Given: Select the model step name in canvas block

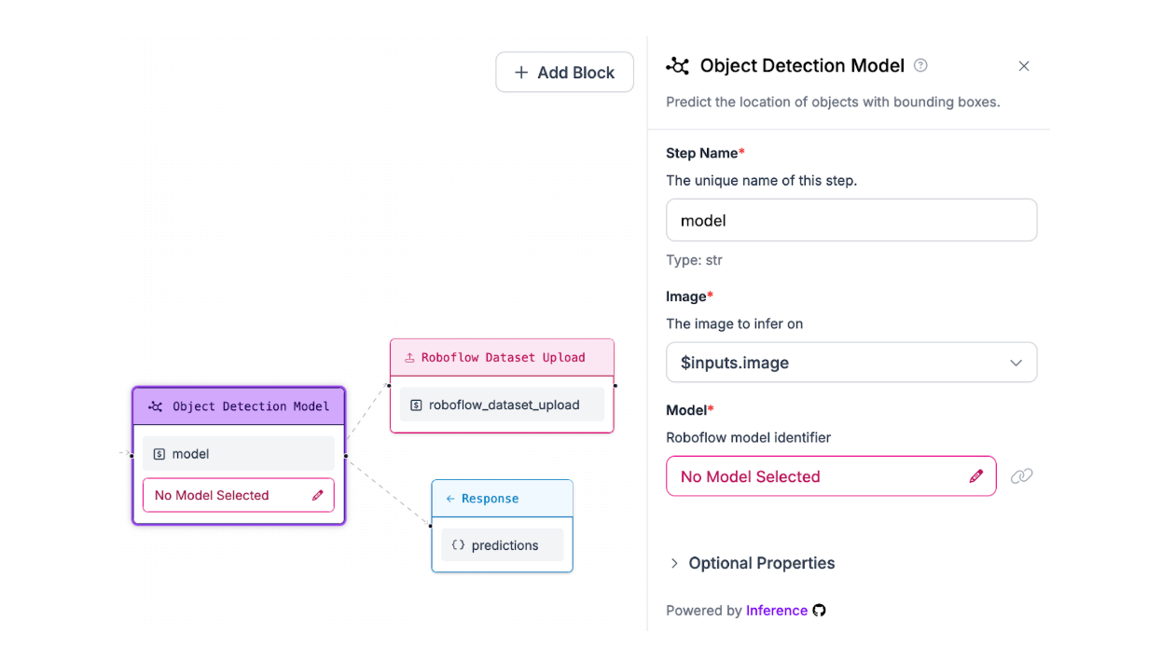Looking at the screenshot, I should click(238, 454).
